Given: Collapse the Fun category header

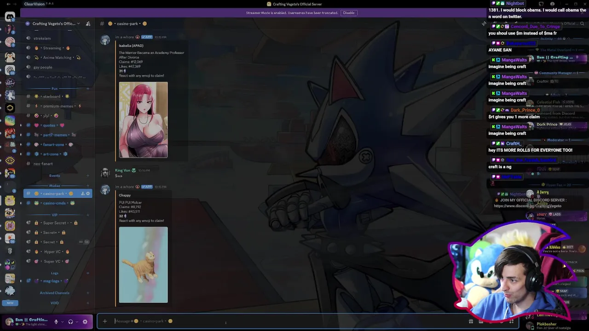Looking at the screenshot, I should click(x=54, y=89).
